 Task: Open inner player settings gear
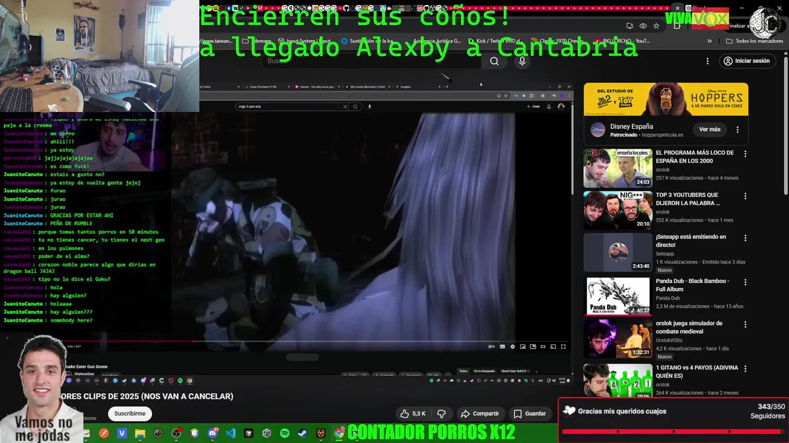pos(513,346)
